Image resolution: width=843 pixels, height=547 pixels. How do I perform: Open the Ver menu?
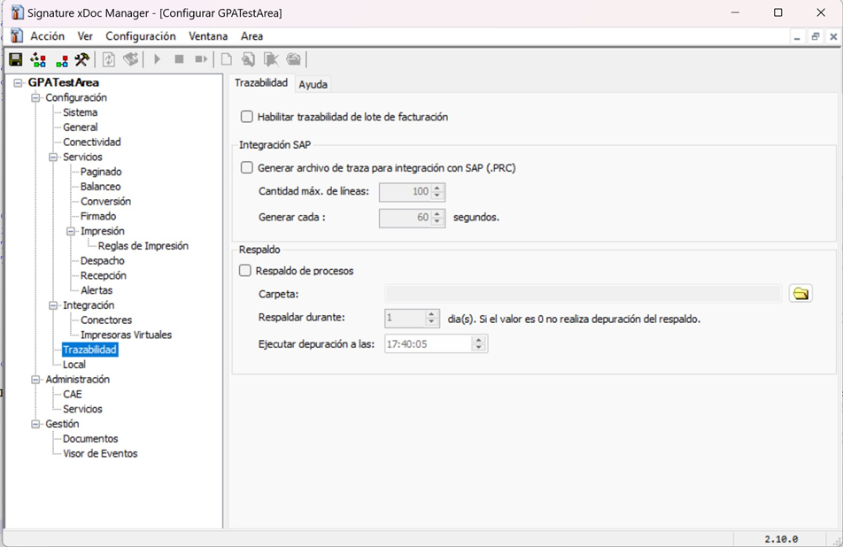click(x=85, y=36)
